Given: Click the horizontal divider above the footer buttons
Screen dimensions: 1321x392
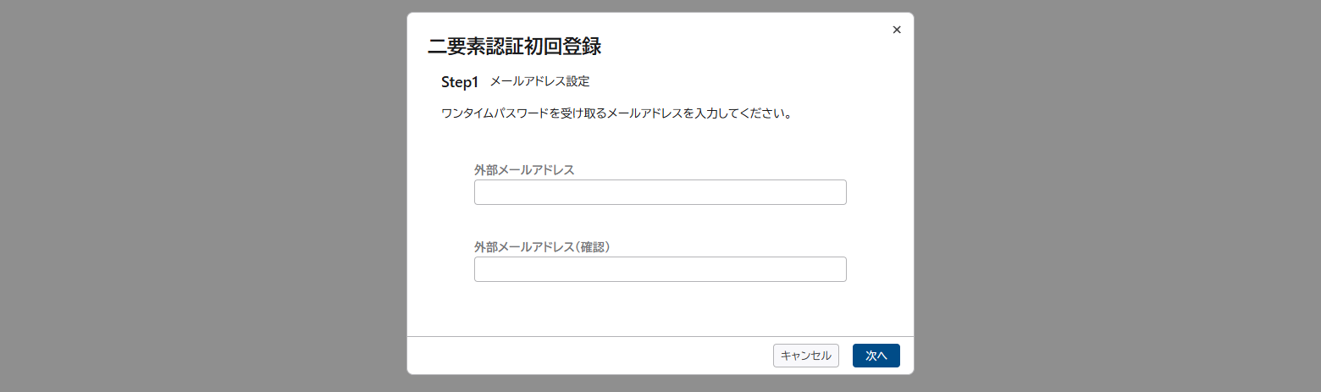Looking at the screenshot, I should [x=660, y=336].
